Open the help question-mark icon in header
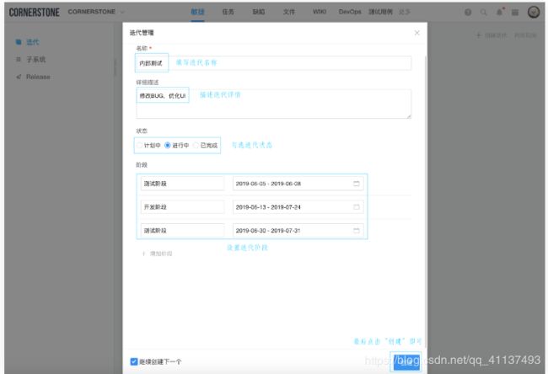 (468, 13)
